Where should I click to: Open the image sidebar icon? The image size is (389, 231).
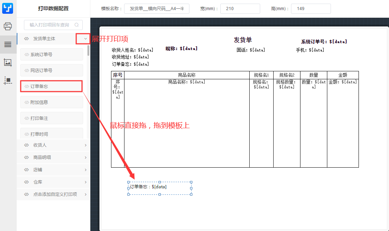[8, 63]
